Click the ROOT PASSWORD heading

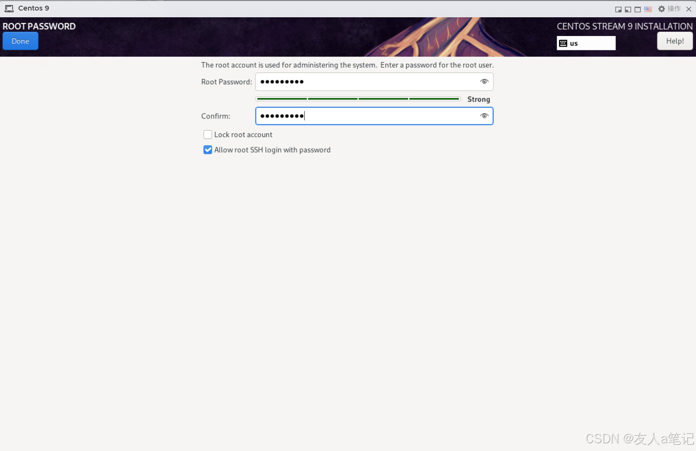[x=39, y=26]
